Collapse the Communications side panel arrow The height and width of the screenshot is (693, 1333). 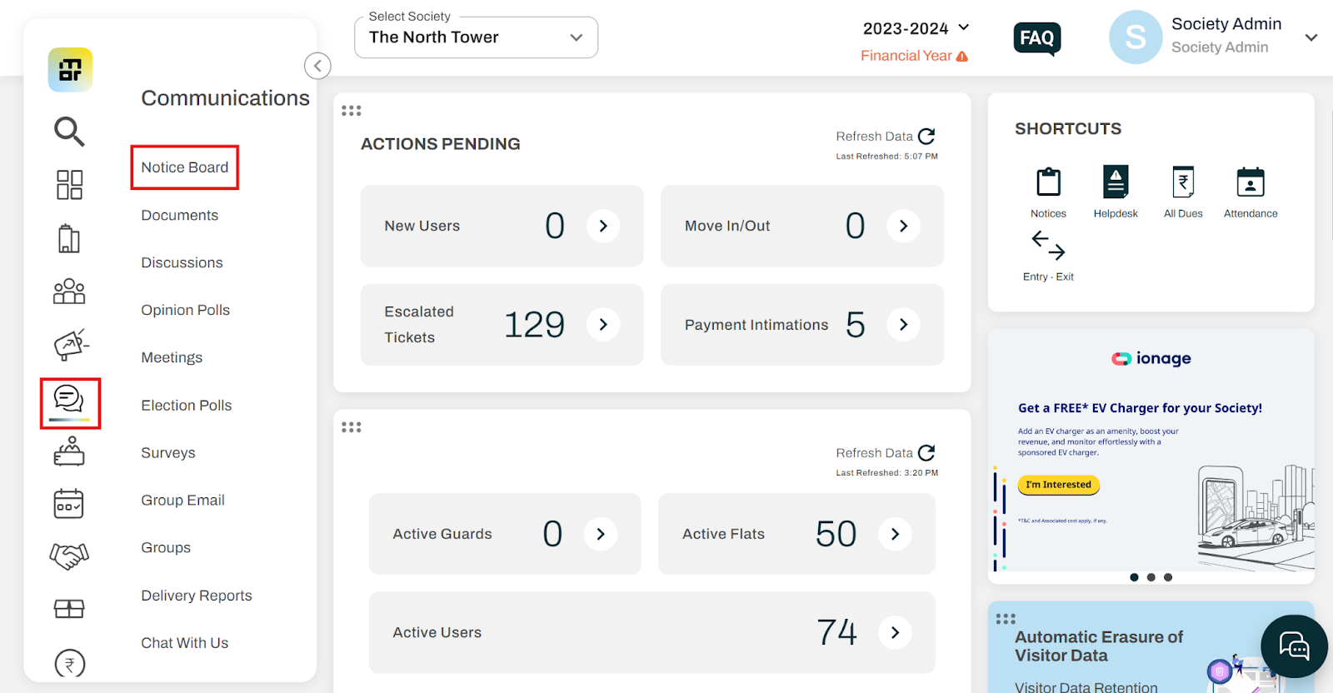[x=317, y=66]
